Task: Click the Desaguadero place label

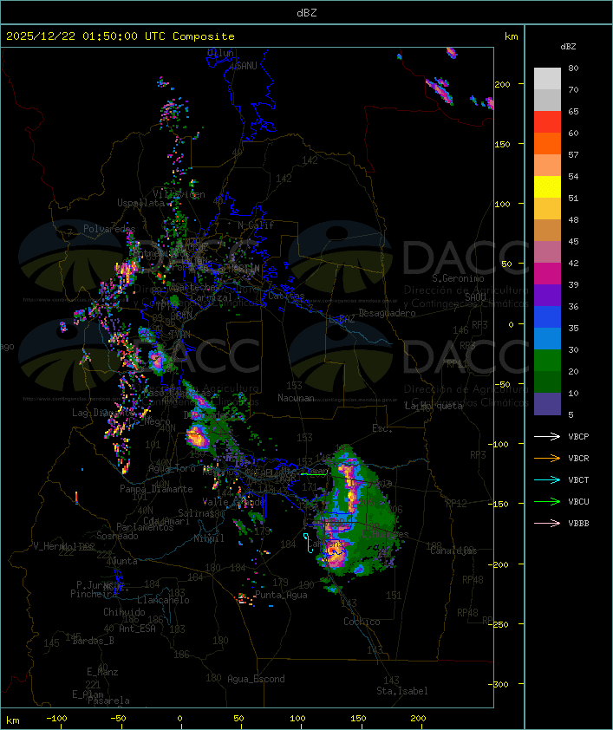Action: 387,313
